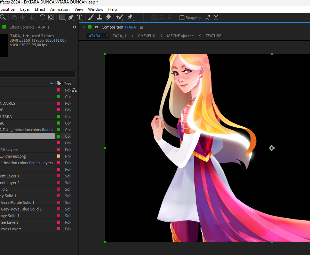
Task: Click the top-left layer transform handle
Action: coord(105,54)
